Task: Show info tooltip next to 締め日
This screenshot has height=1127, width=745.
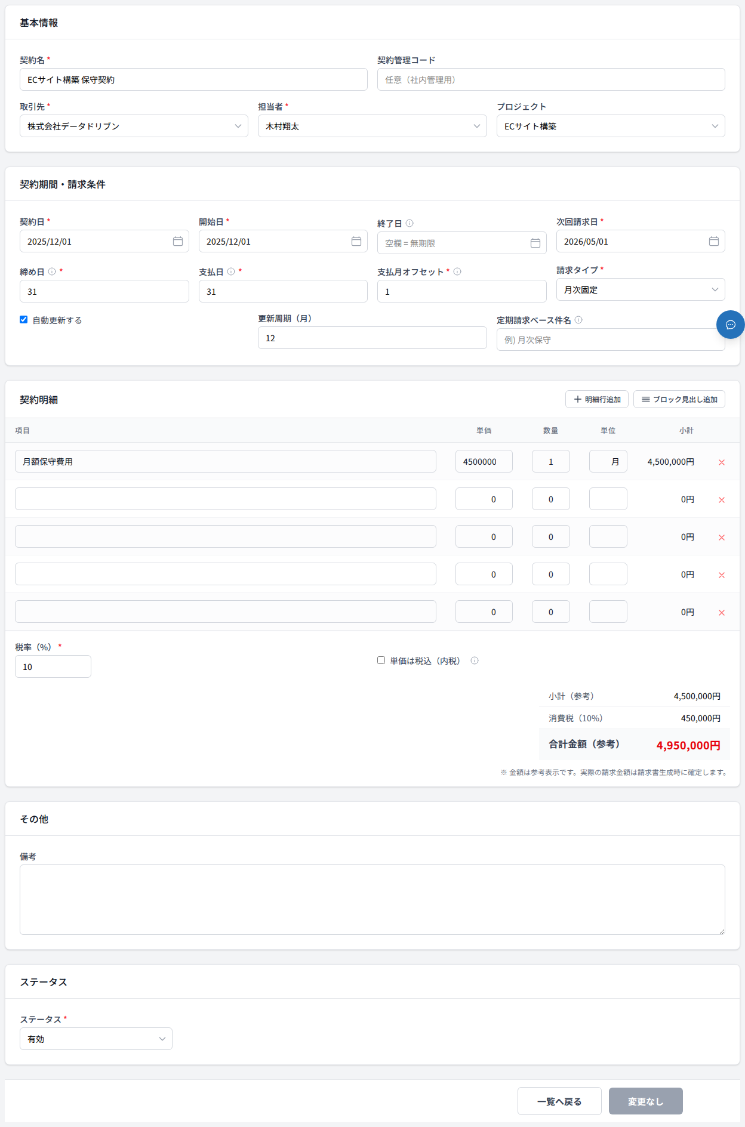Action: click(x=52, y=271)
